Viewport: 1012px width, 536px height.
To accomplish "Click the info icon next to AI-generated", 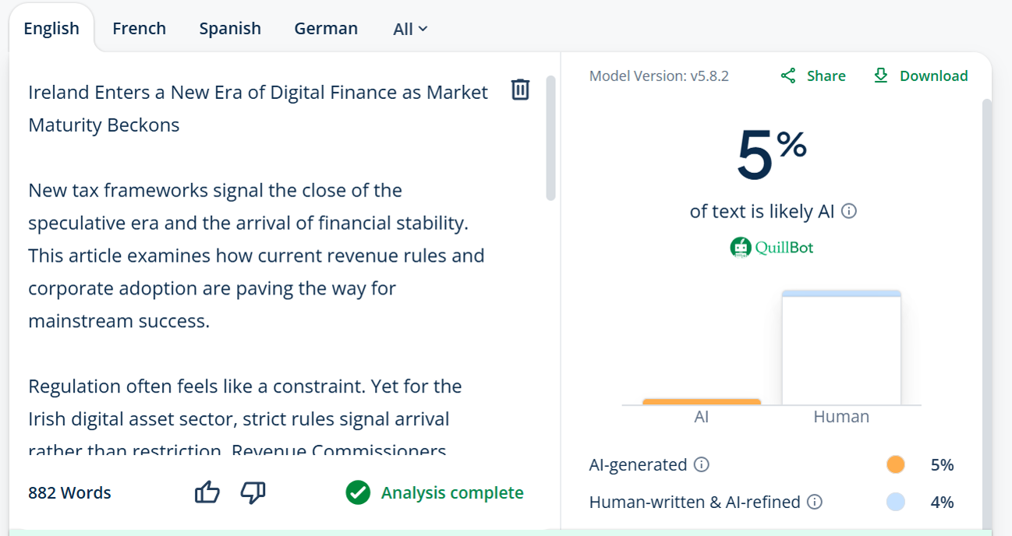I will [x=702, y=465].
